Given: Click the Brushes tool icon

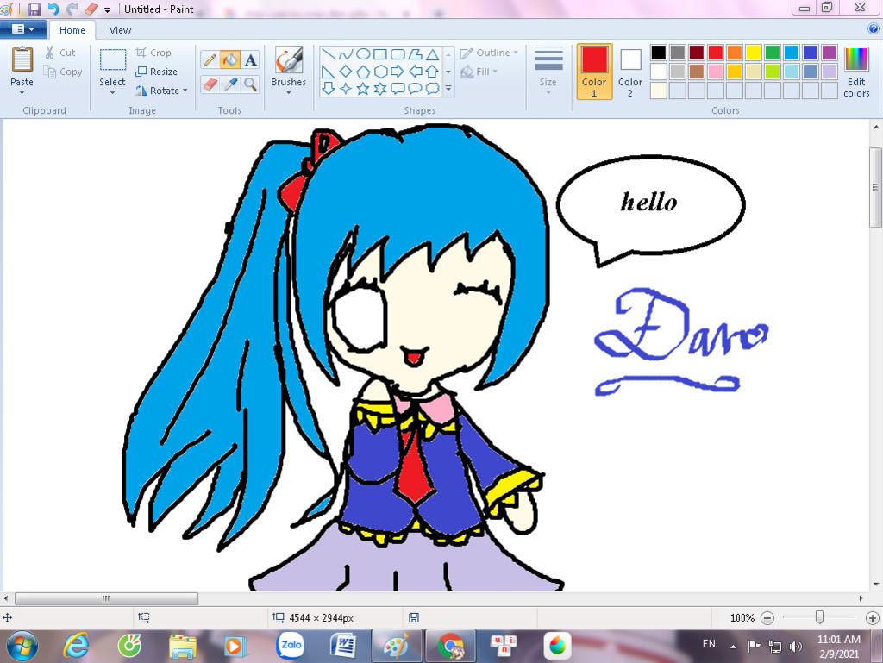Looking at the screenshot, I should 288,59.
